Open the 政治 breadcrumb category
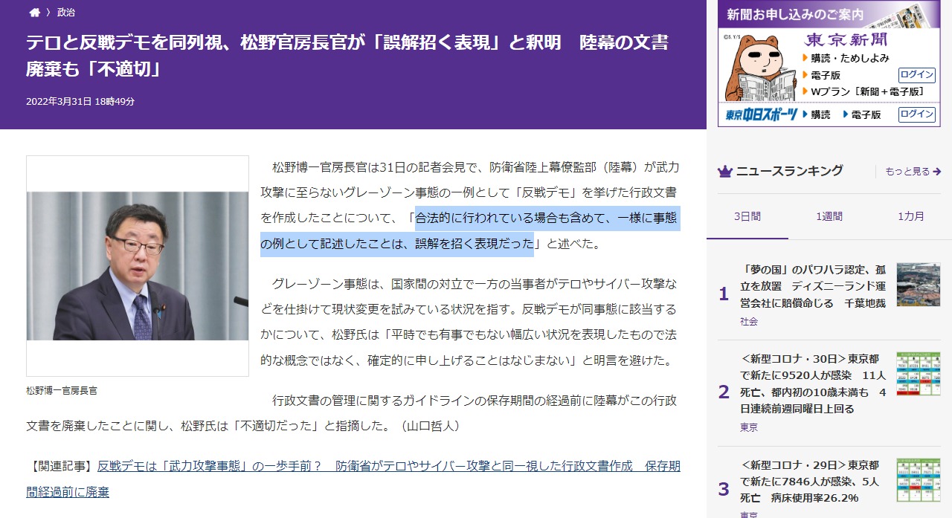This screenshot has width=952, height=518. 65,12
